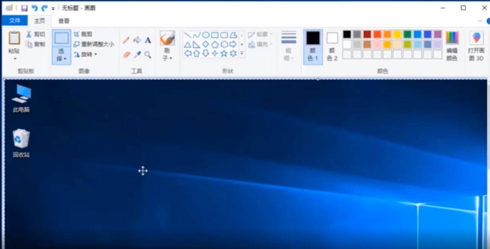This screenshot has height=249, width=490.
Task: Click the Brushes icon
Action: pyautogui.click(x=167, y=38)
